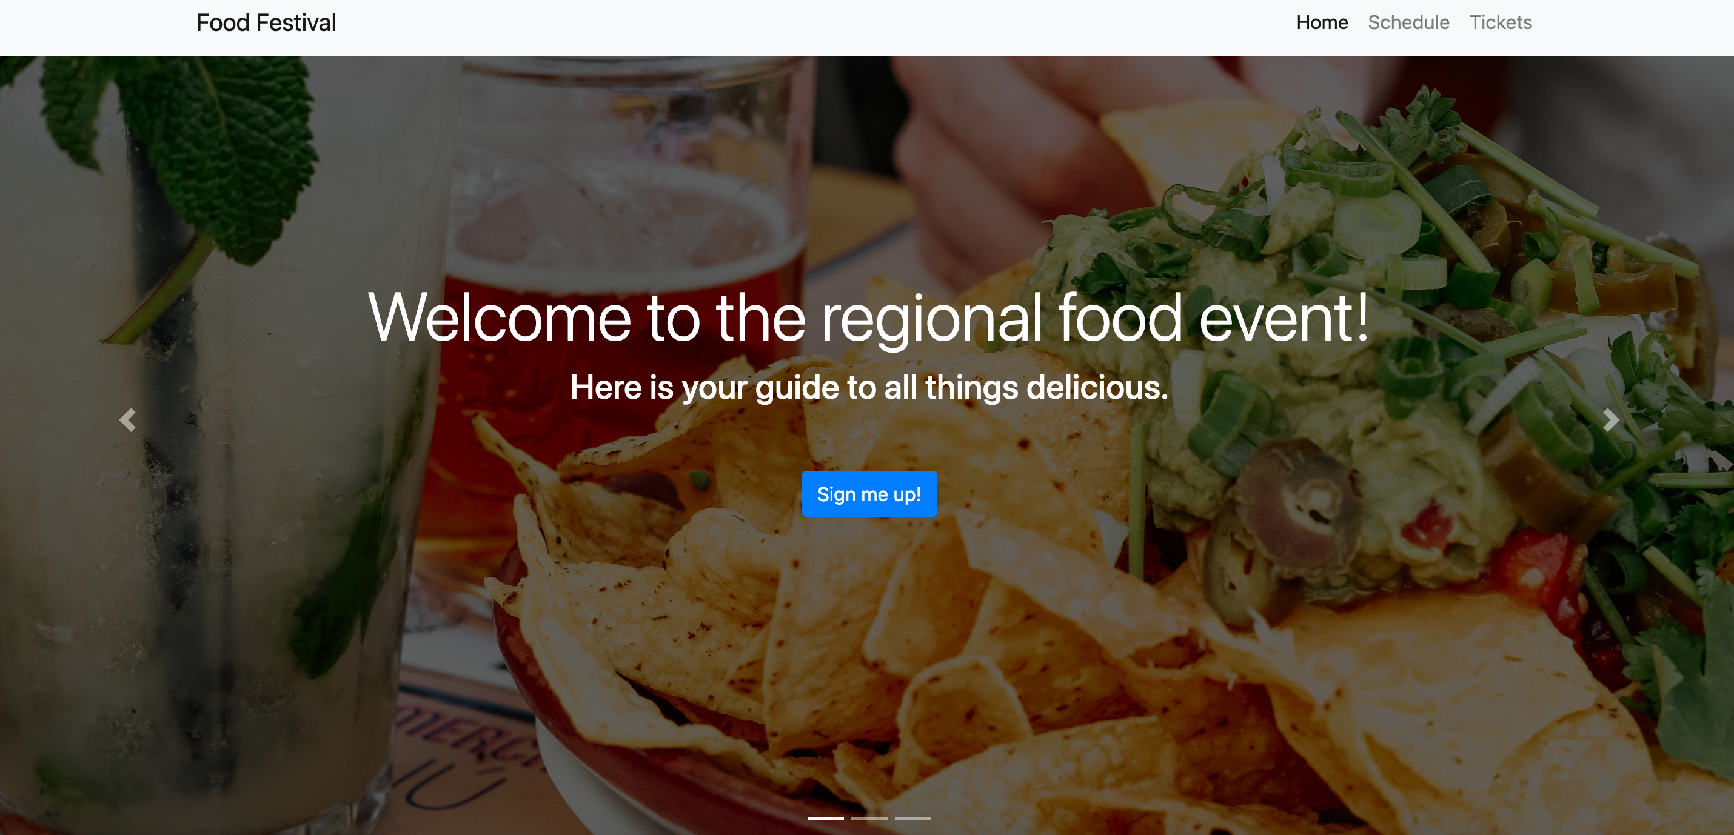Select the first carousel indicator bar
This screenshot has height=835, width=1734.
[x=825, y=818]
